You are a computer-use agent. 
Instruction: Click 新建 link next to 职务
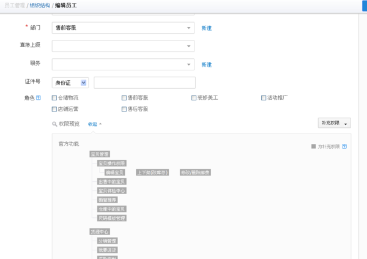click(207, 65)
